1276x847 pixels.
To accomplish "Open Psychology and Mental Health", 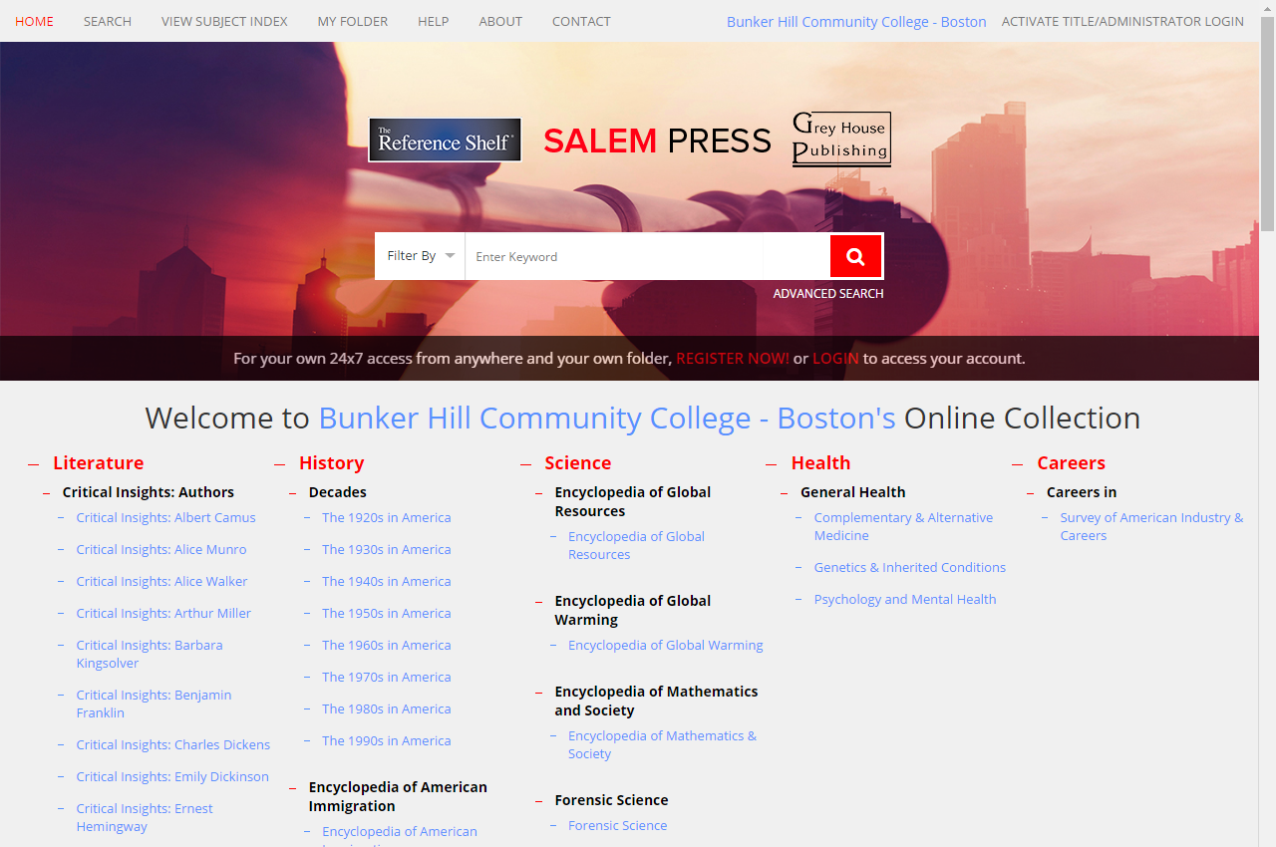I will pos(905,599).
